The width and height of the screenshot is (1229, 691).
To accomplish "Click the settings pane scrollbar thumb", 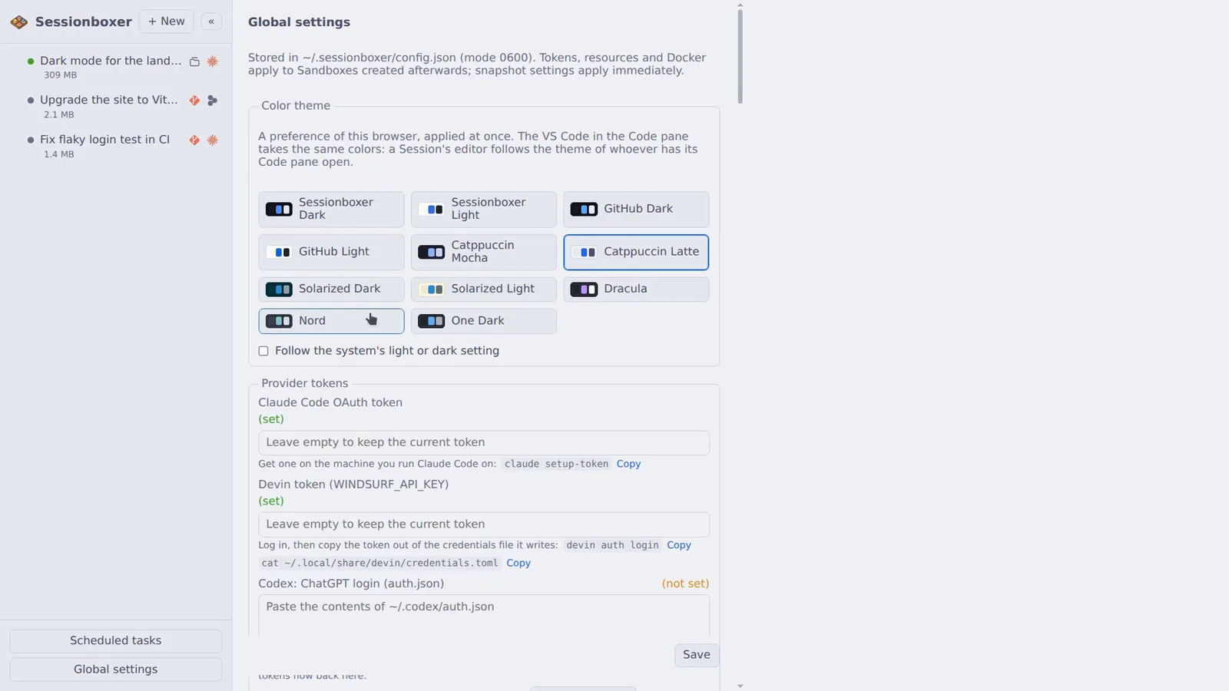I will 740,57.
